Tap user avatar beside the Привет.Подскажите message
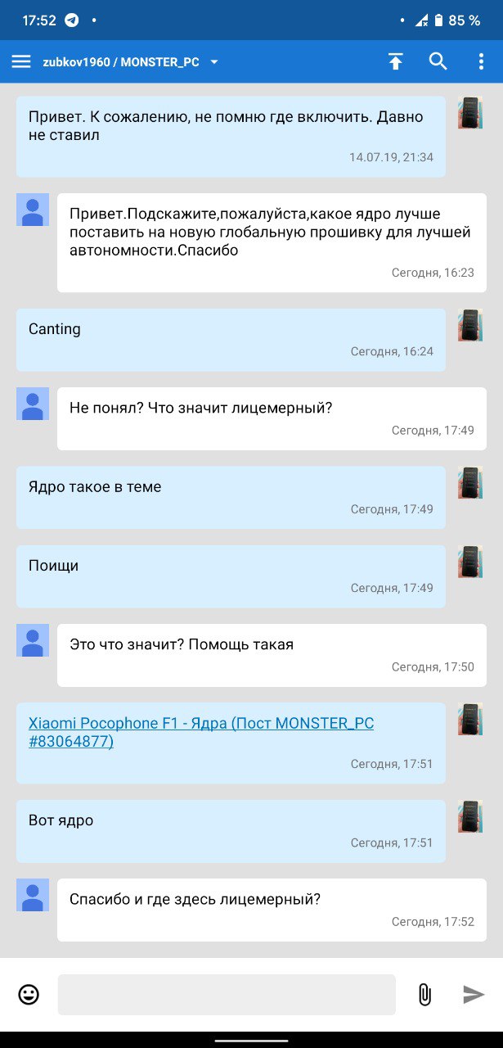The image size is (503, 1048). (33, 210)
